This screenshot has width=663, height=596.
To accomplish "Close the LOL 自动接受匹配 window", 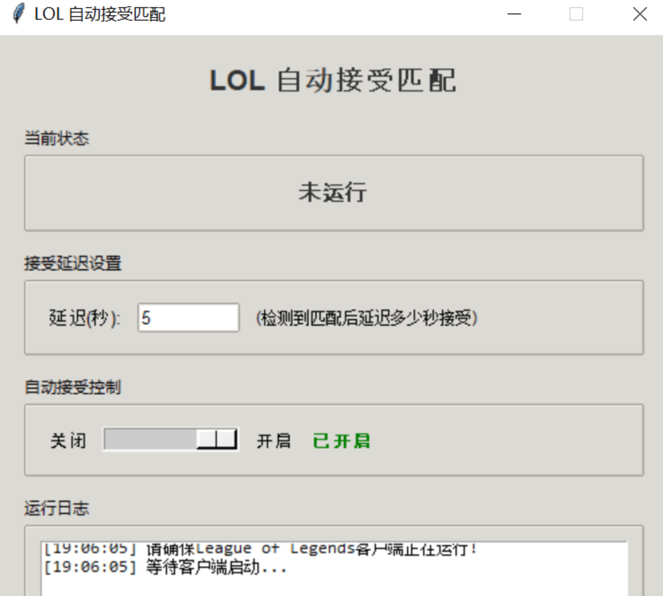I will tap(640, 14).
